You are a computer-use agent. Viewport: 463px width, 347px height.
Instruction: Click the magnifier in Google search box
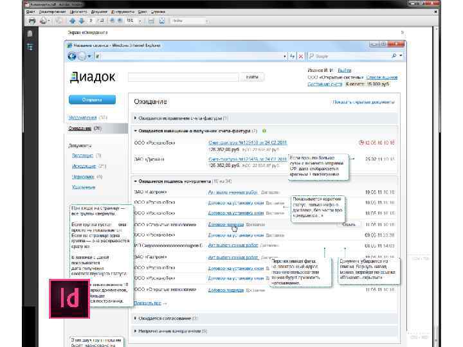pyautogui.click(x=394, y=56)
